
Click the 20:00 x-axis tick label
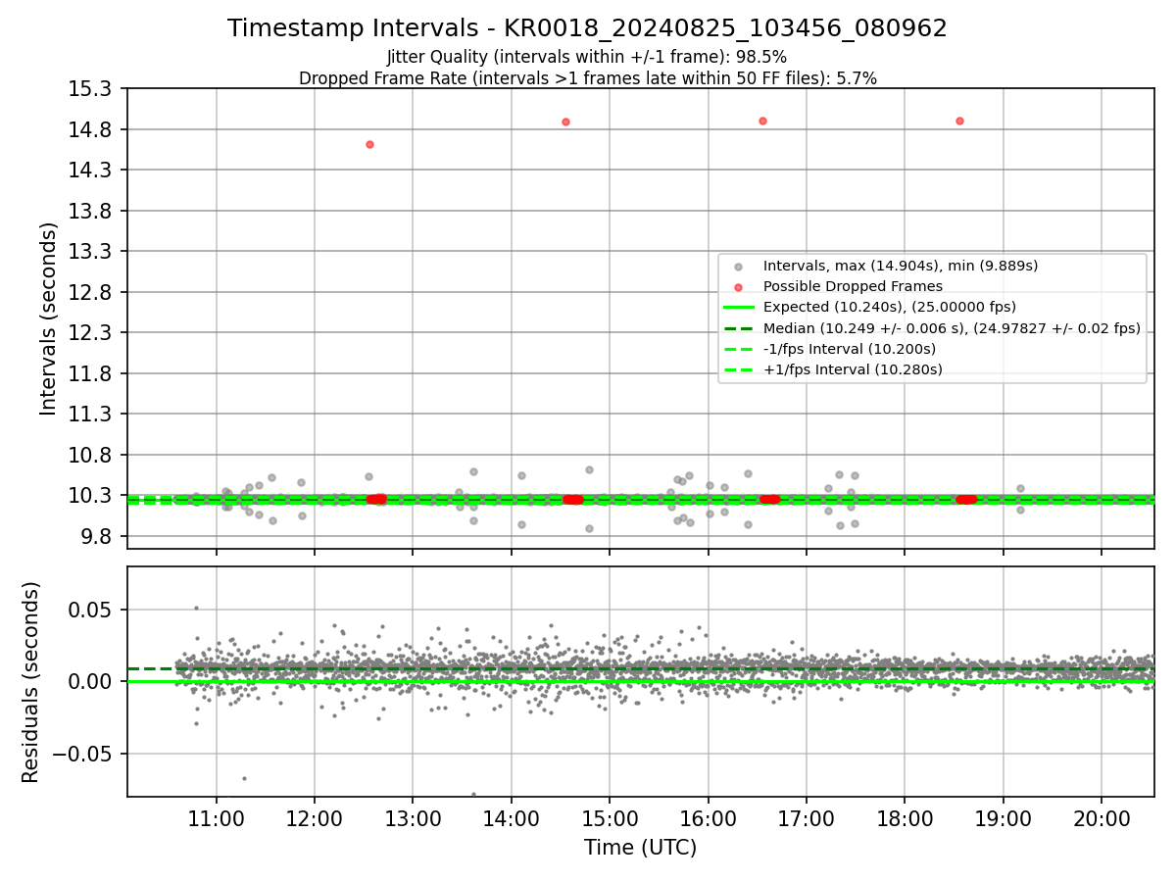(1102, 818)
